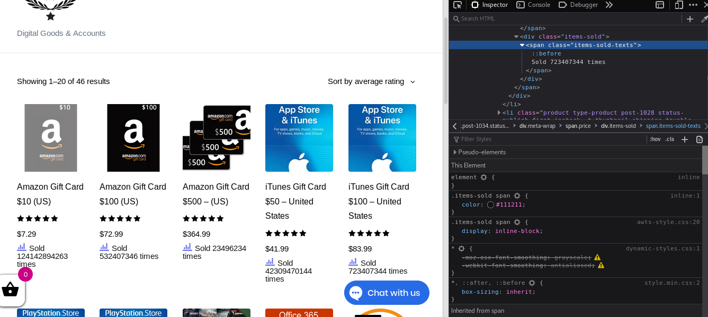Toggle the .cls classes panel
The width and height of the screenshot is (708, 317).
tap(670, 139)
